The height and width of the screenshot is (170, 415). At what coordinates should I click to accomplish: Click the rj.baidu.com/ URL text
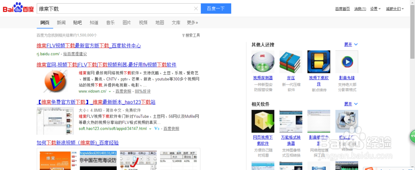point(48,54)
